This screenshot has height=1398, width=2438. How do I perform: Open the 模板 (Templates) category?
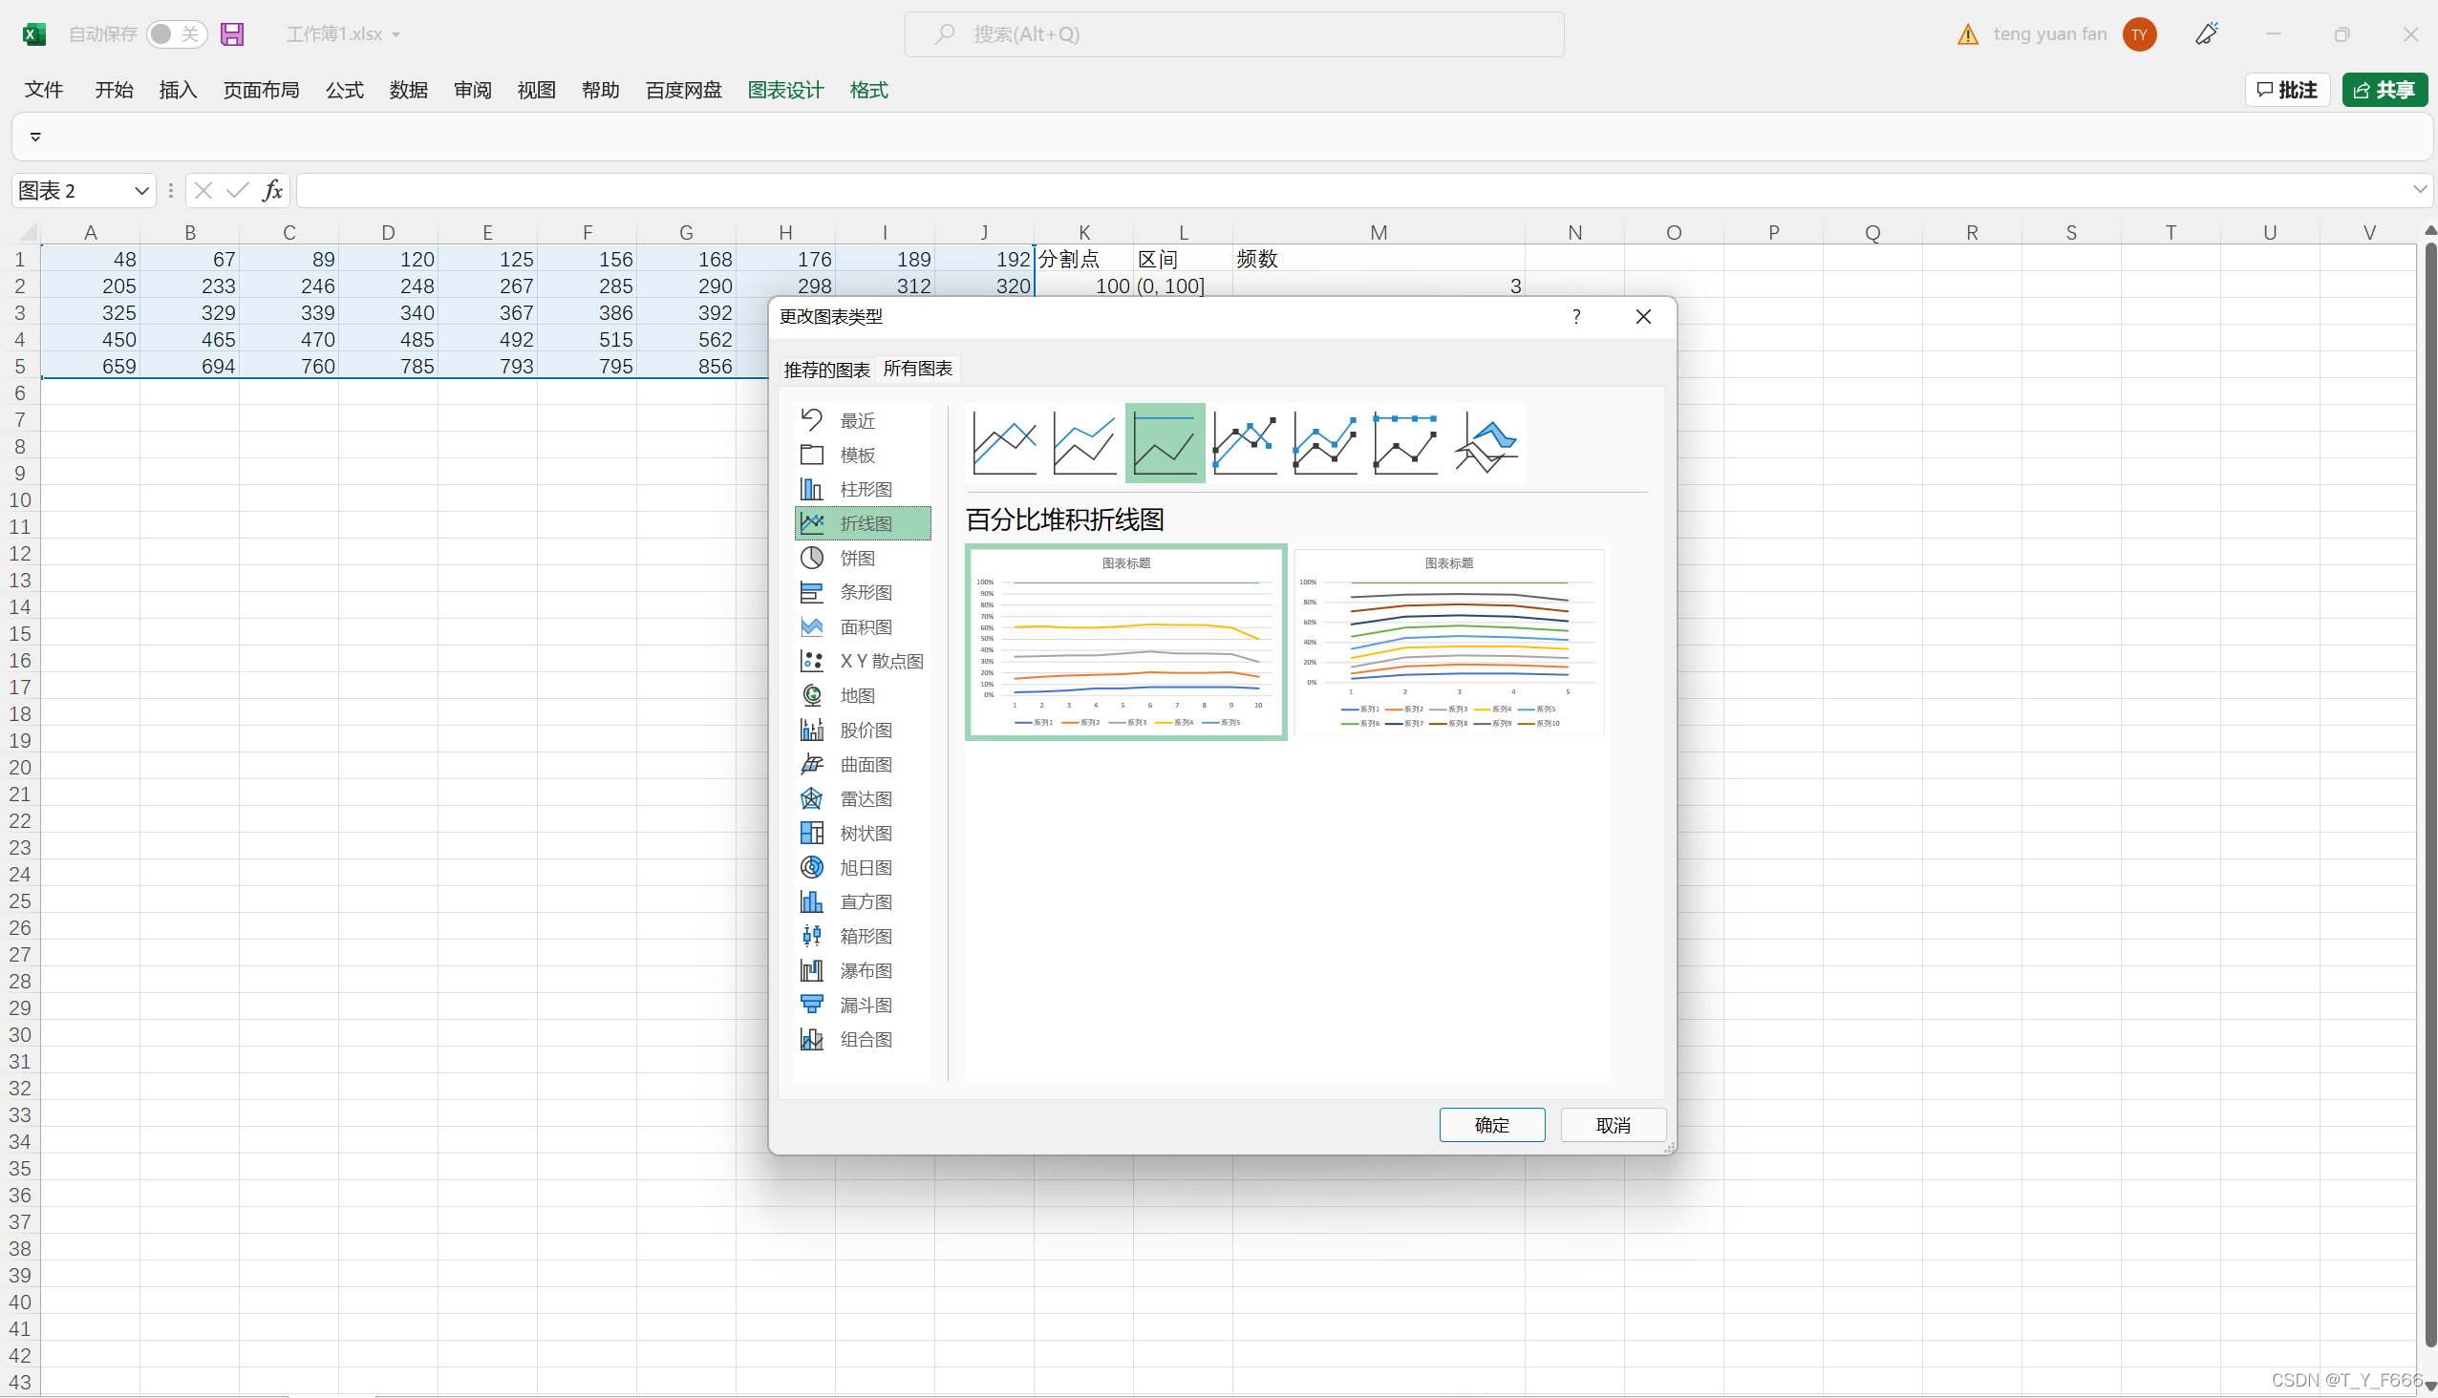862,455
